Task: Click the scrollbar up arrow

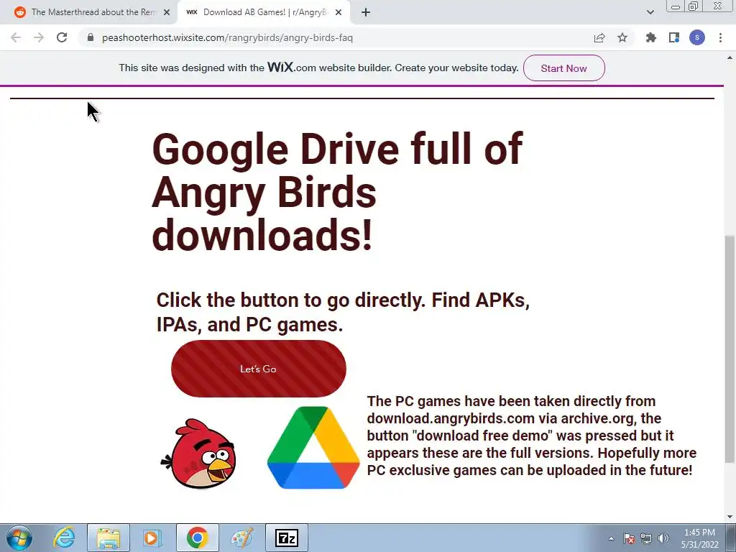Action: click(730, 57)
